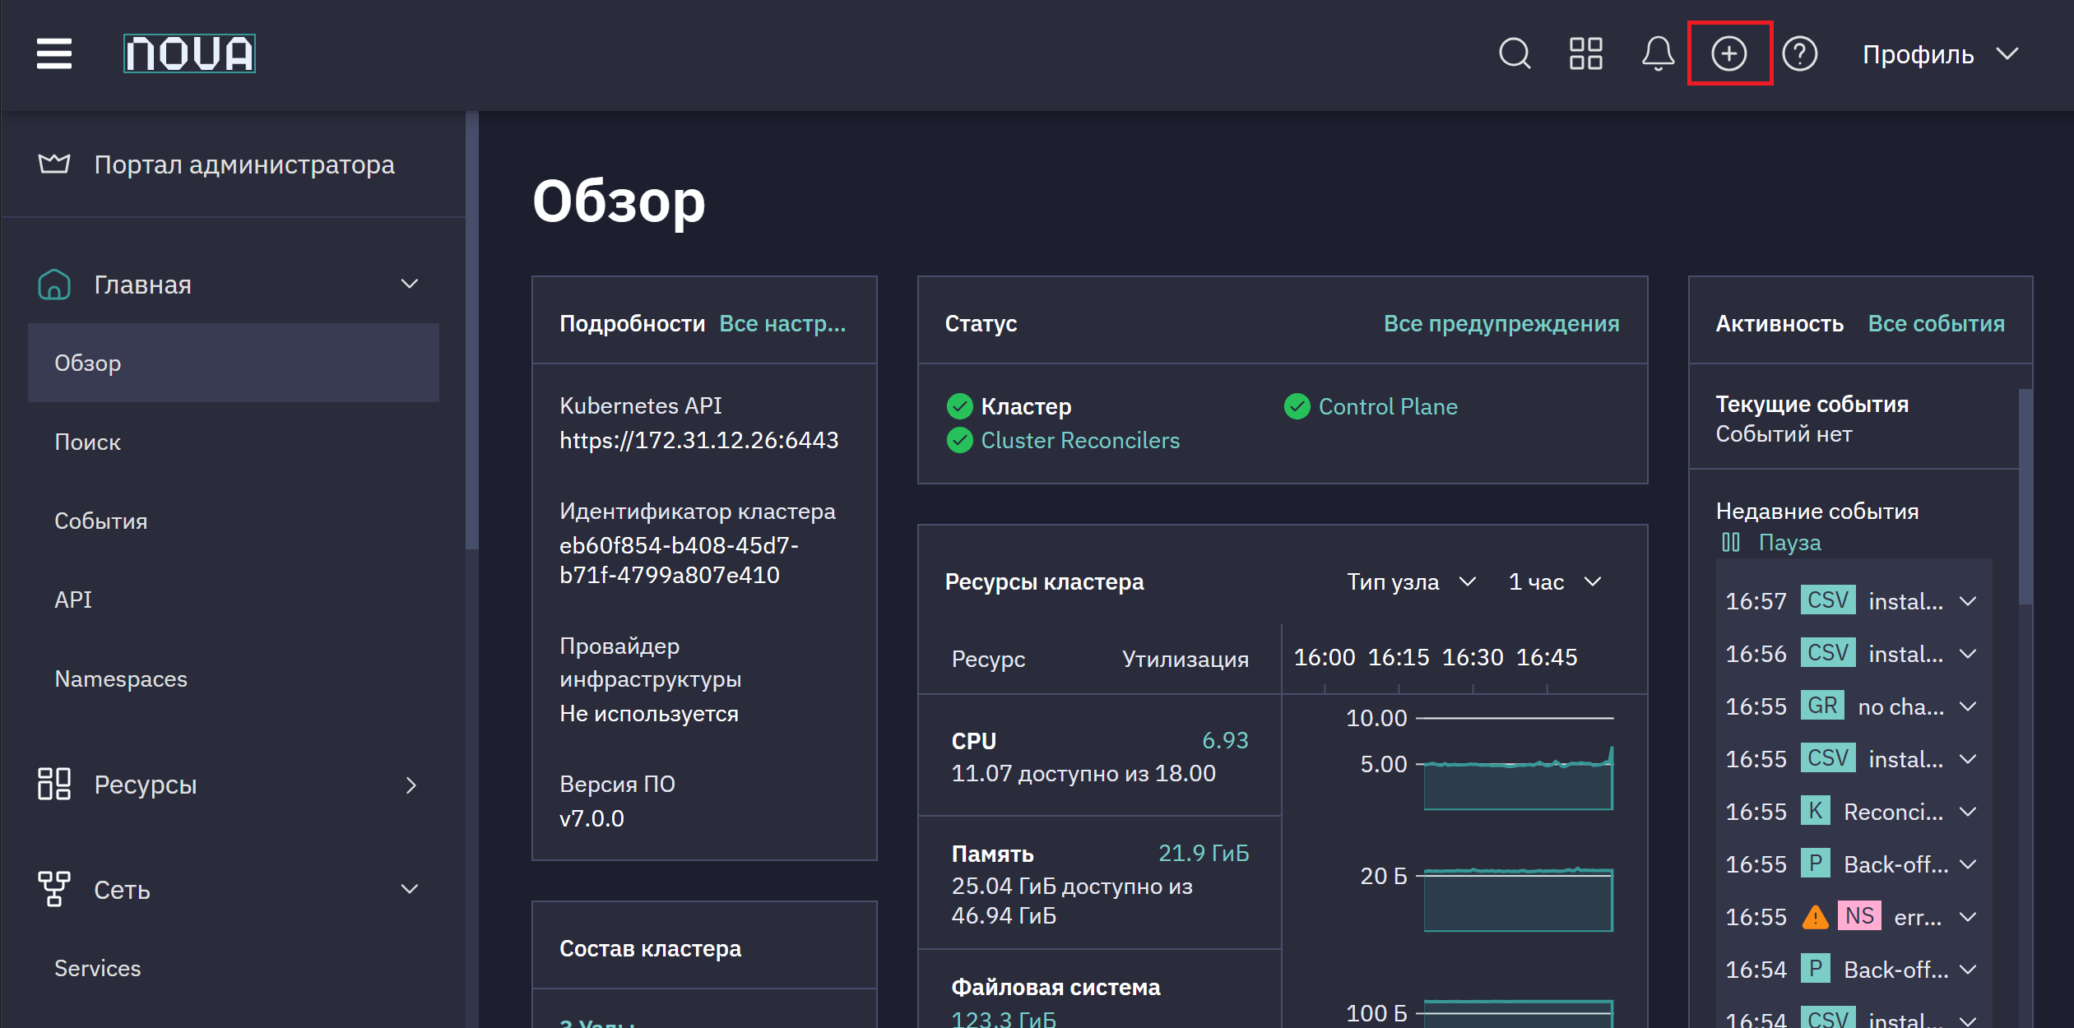Click the crown icon of administrator portal
2074x1028 pixels.
(x=54, y=164)
